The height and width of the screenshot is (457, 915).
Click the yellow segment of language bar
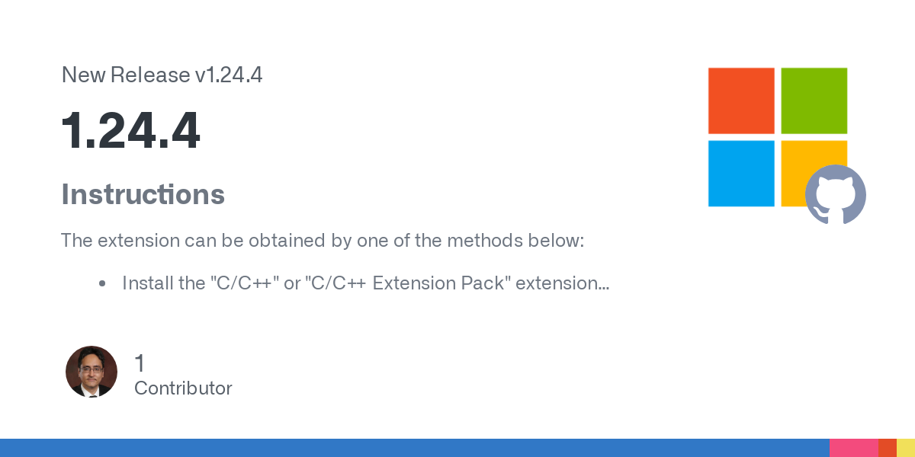[x=906, y=448]
